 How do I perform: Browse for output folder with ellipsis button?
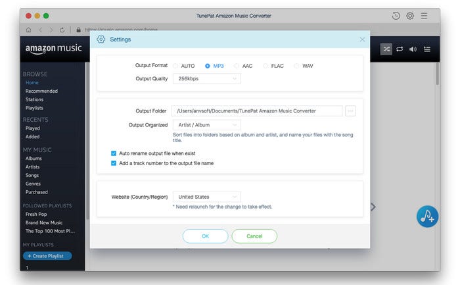[350, 111]
